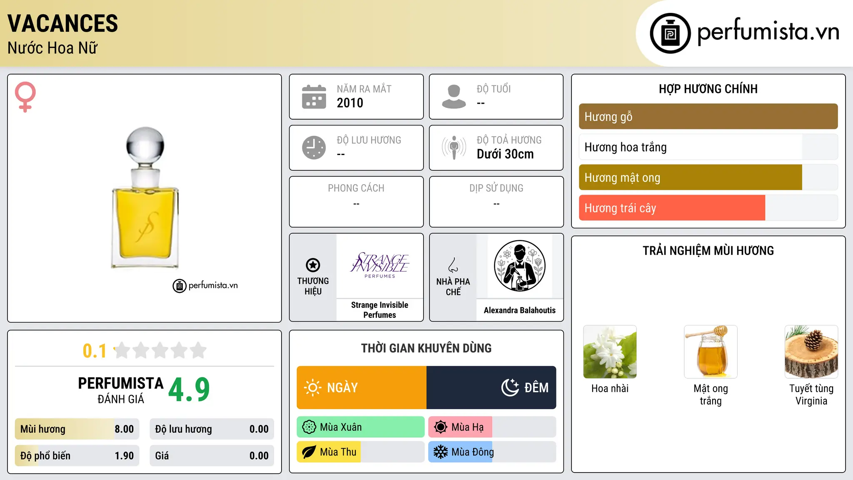Click the person icon beside ĐỘ TUỔI
The image size is (853, 480).
pyautogui.click(x=454, y=97)
